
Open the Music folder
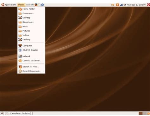[x=31, y=26]
